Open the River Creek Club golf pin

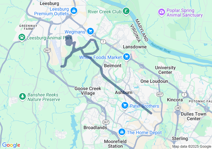(x=126, y=11)
